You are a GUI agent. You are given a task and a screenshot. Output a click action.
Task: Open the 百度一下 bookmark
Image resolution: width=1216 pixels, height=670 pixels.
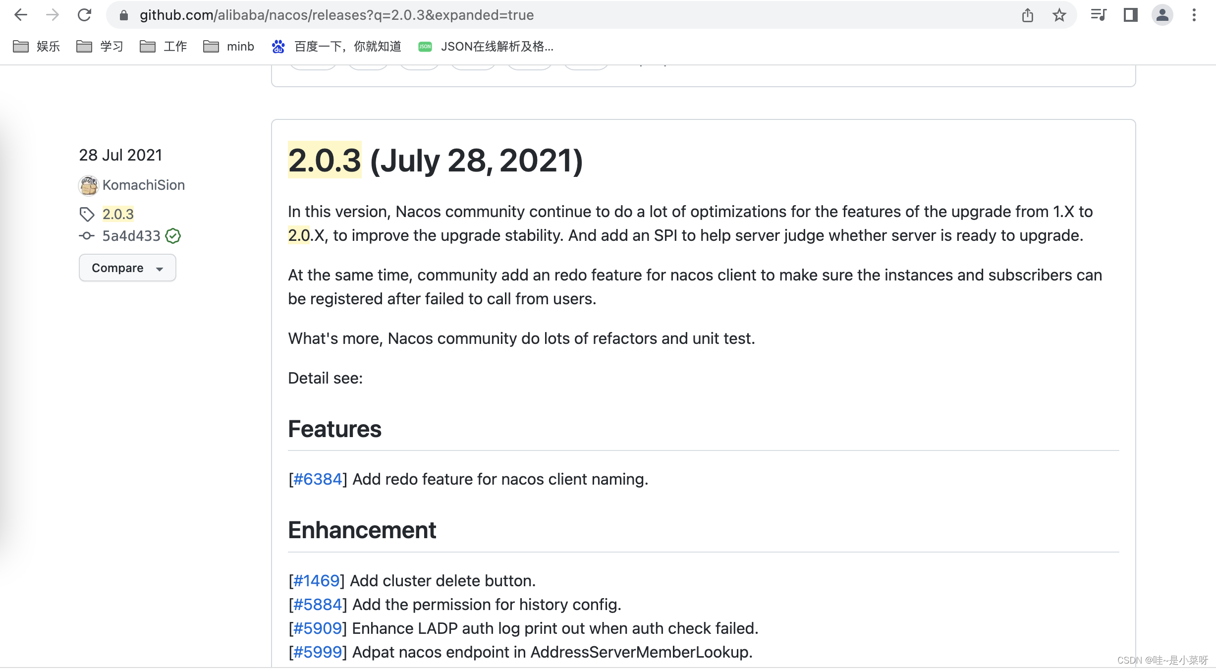[x=336, y=47]
